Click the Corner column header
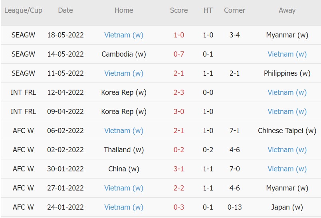 pyautogui.click(x=234, y=10)
